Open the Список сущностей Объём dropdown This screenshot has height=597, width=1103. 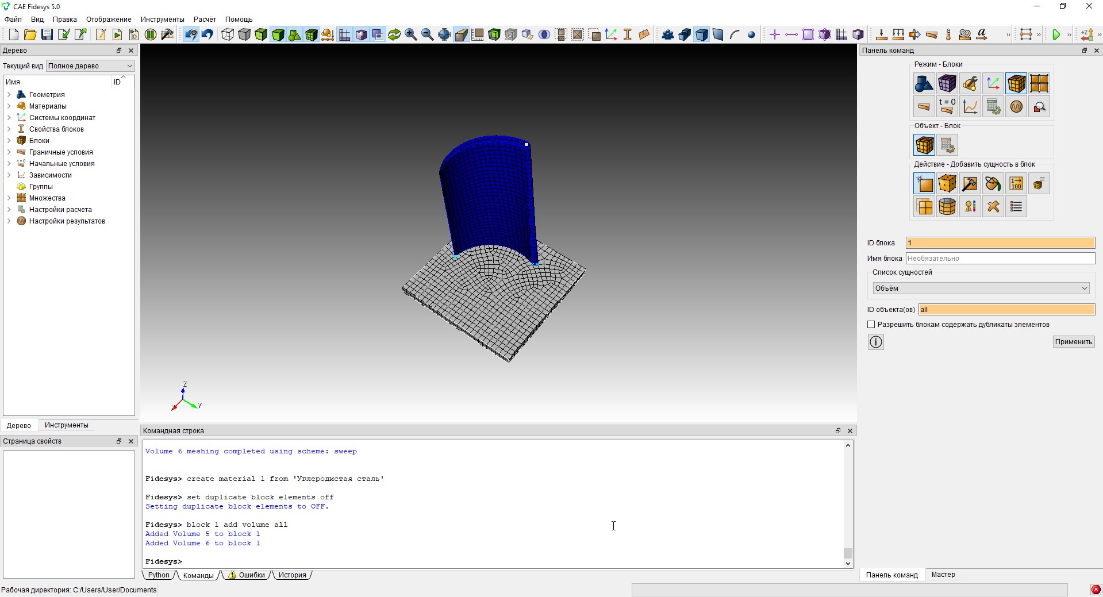(x=981, y=288)
